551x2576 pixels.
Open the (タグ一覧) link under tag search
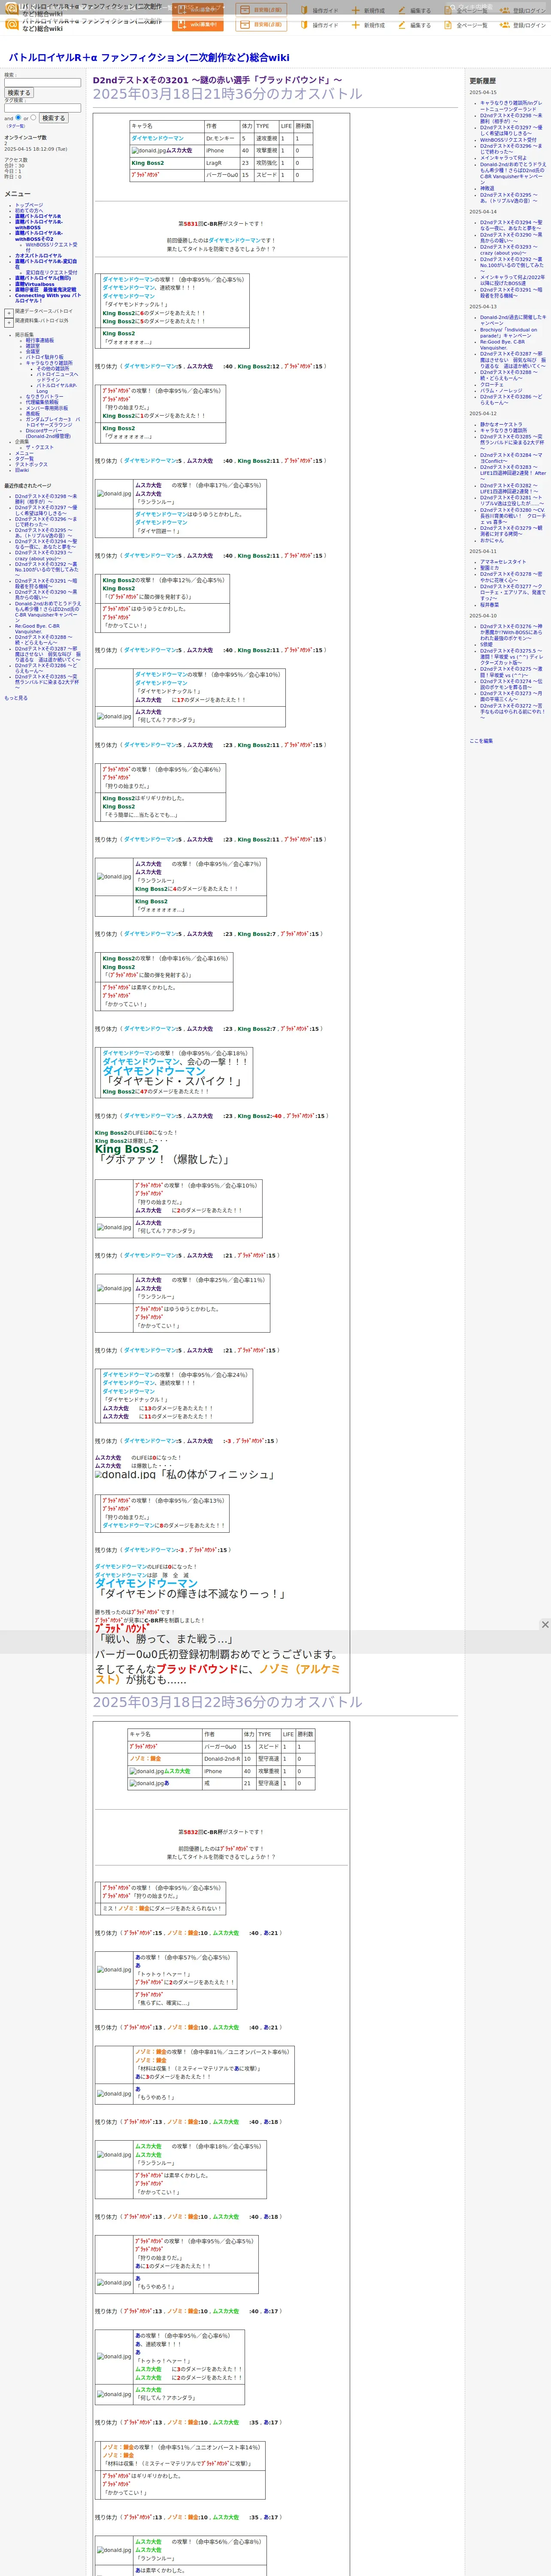16,126
